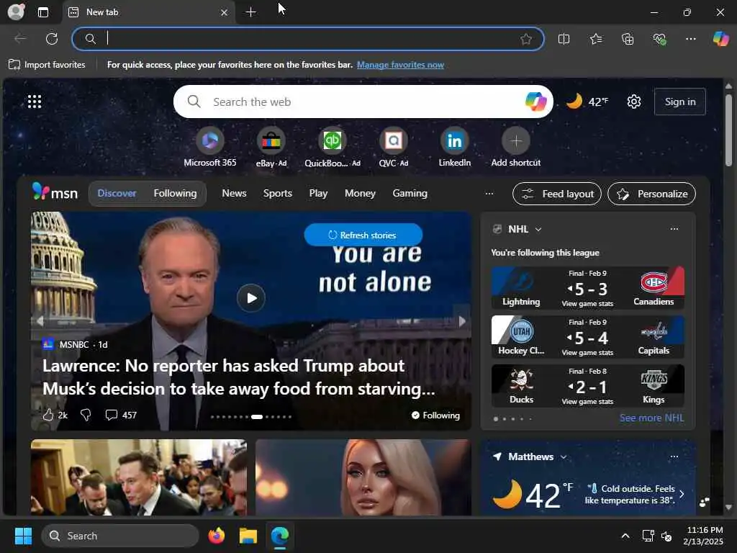Viewport: 737px width, 553px height.
Task: Dislike the Lawrence story thumbs down
Action: coord(86,415)
